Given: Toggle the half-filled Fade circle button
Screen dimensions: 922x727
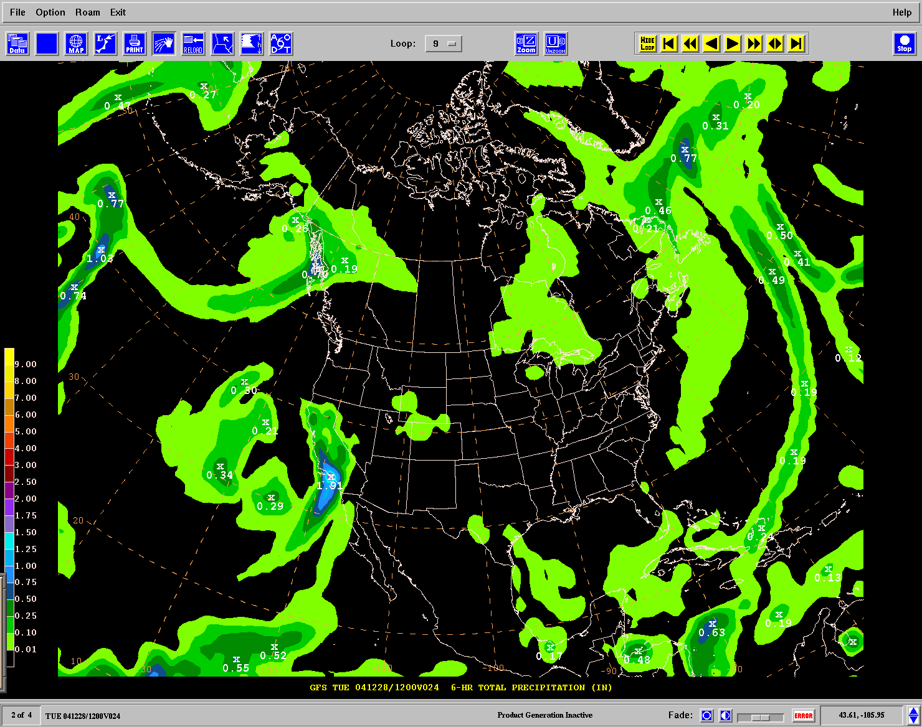Looking at the screenshot, I should (x=725, y=716).
